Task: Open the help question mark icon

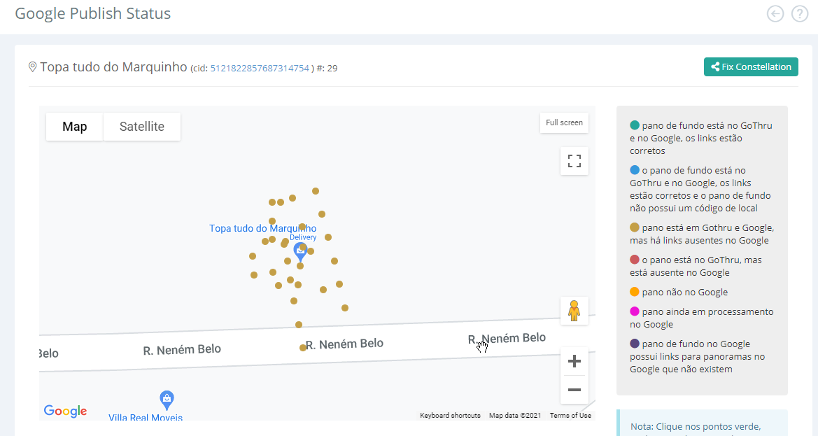Action: click(799, 14)
